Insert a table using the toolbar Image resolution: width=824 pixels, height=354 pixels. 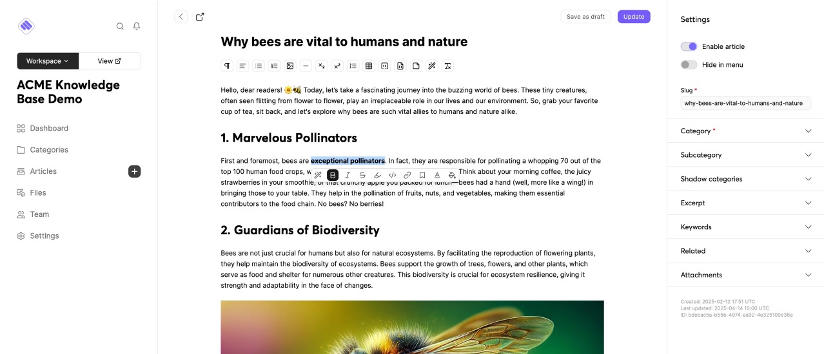[x=369, y=66]
